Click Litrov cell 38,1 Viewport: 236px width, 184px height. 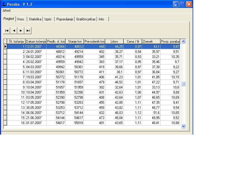click(x=114, y=72)
